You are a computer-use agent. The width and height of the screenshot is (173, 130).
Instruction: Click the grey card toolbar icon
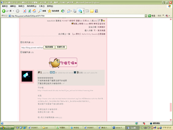click(x=87, y=11)
